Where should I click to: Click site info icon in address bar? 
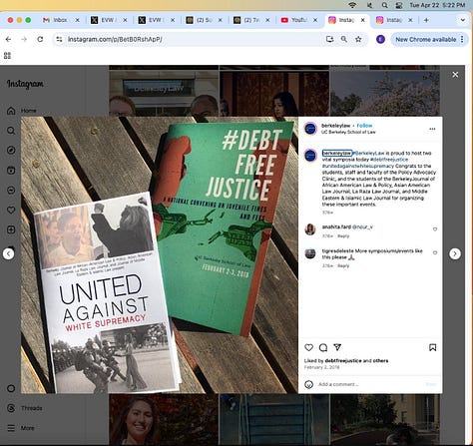[x=59, y=39]
